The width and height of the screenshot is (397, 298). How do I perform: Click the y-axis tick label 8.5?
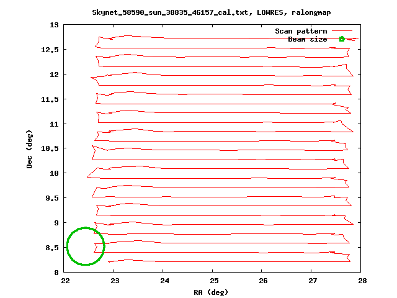(52, 248)
